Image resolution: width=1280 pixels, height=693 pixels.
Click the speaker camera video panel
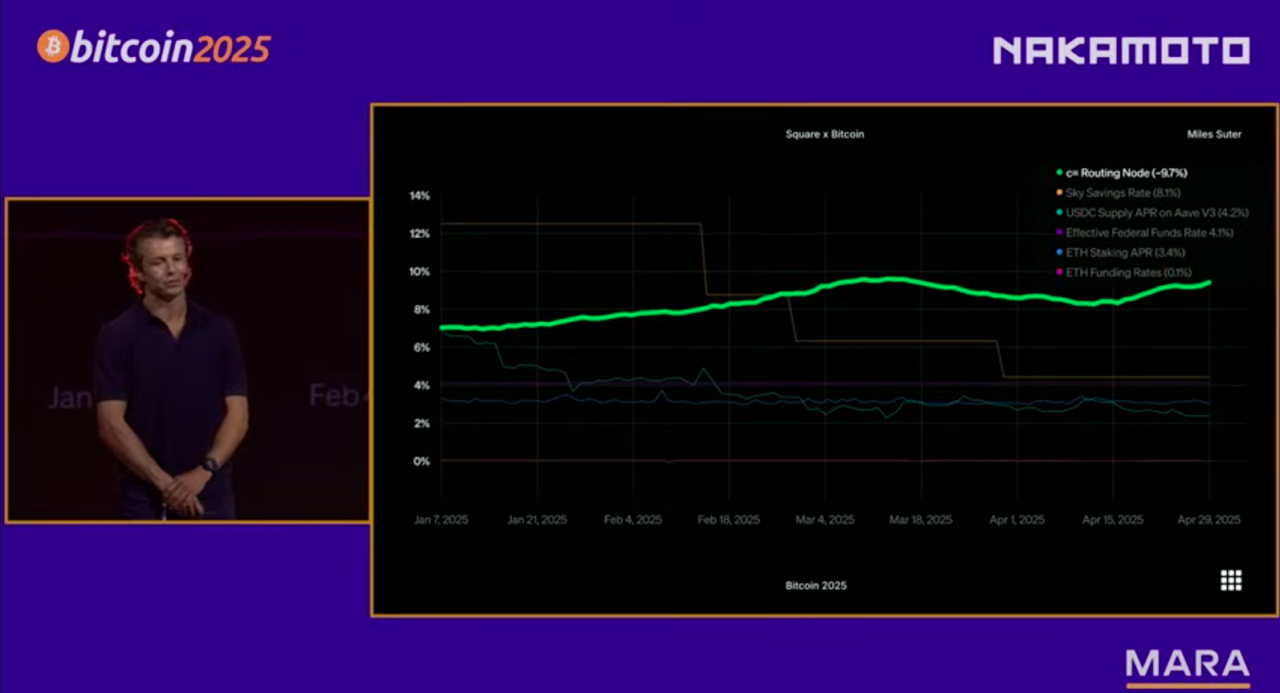pos(188,360)
